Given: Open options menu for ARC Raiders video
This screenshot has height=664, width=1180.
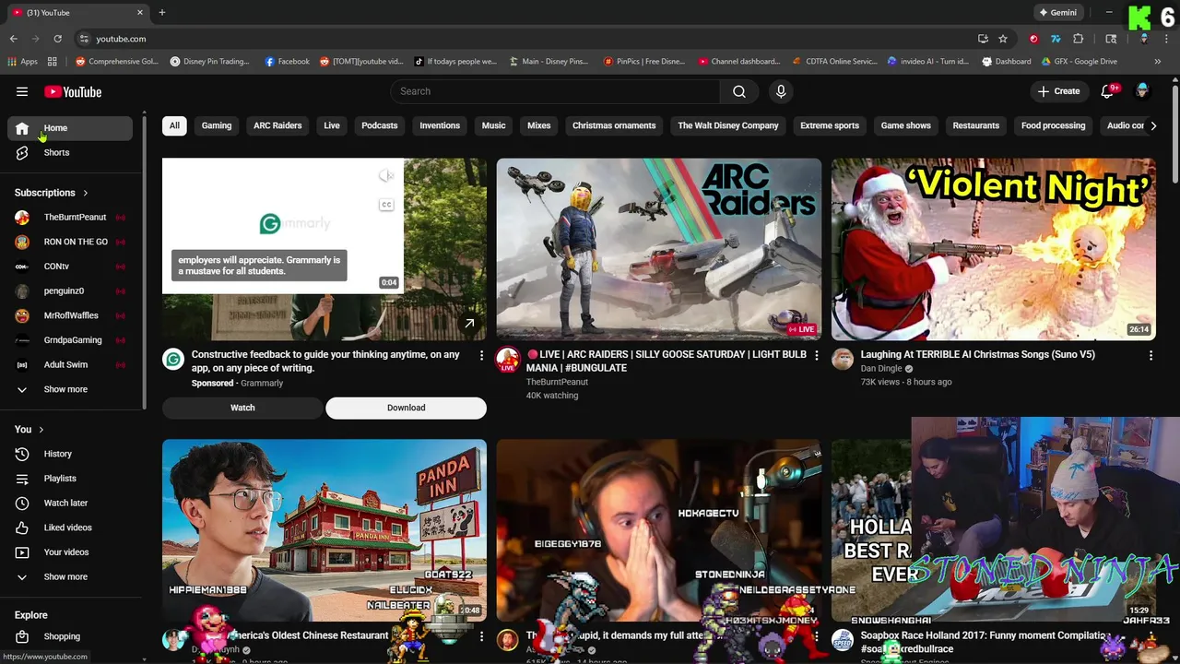Looking at the screenshot, I should pos(816,355).
